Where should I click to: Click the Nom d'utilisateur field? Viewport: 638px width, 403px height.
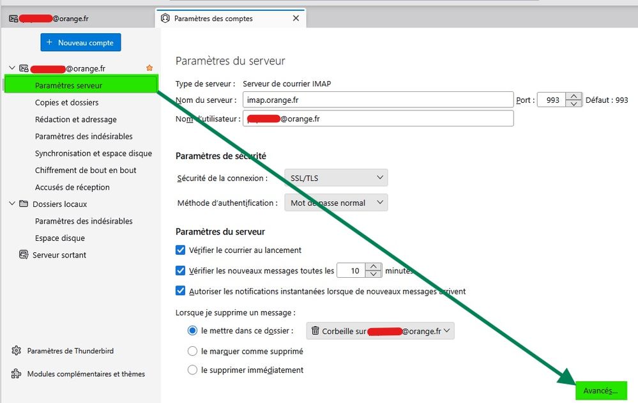click(x=378, y=118)
